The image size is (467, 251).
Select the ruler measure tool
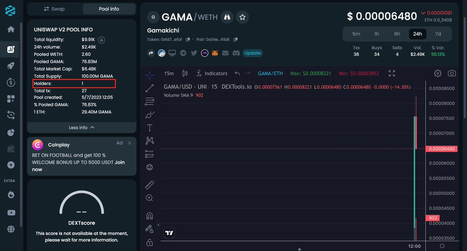(149, 184)
